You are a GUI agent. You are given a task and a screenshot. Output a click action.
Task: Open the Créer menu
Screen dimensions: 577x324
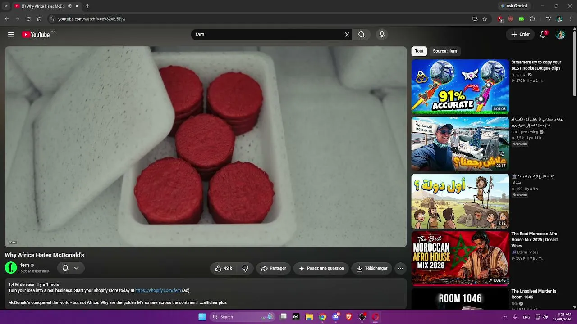coord(520,35)
